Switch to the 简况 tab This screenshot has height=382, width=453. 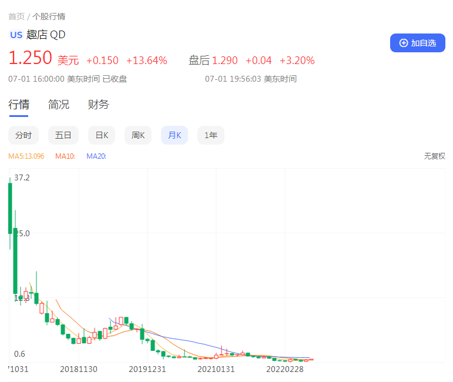click(x=59, y=104)
